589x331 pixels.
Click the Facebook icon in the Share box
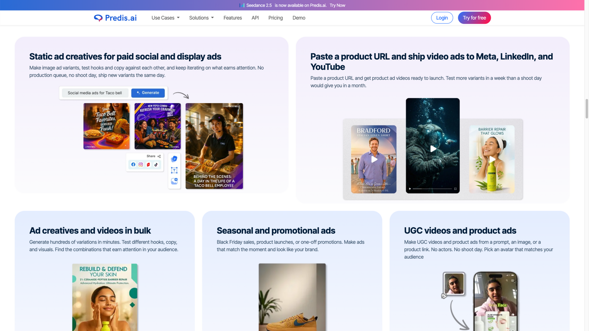click(x=133, y=165)
